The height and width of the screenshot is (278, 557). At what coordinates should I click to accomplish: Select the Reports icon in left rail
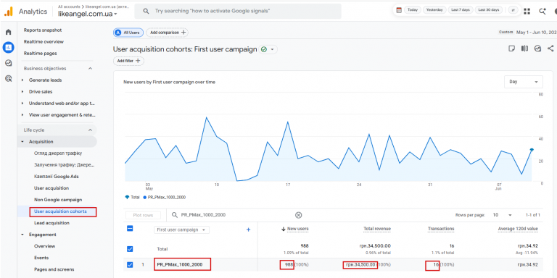(x=9, y=47)
